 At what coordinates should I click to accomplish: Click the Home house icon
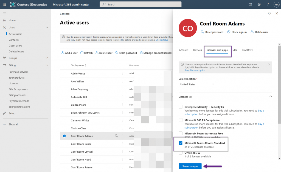(4, 20)
